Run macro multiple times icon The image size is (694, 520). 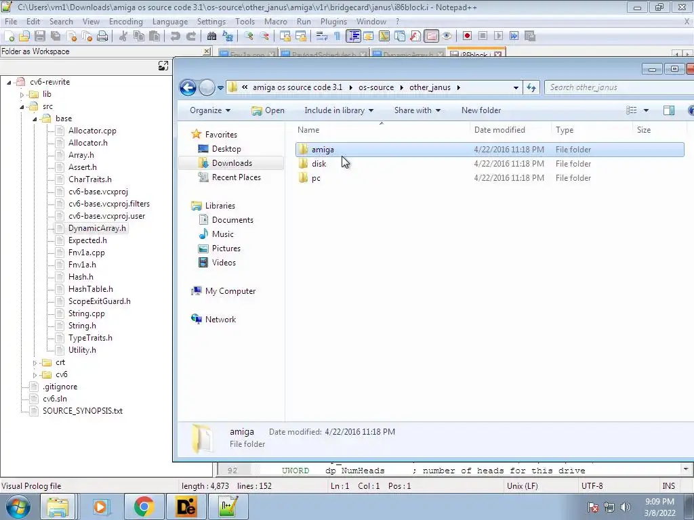(514, 37)
